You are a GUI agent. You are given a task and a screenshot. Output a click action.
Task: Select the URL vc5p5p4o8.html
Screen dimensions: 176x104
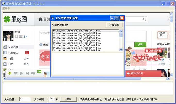(x=86, y=40)
